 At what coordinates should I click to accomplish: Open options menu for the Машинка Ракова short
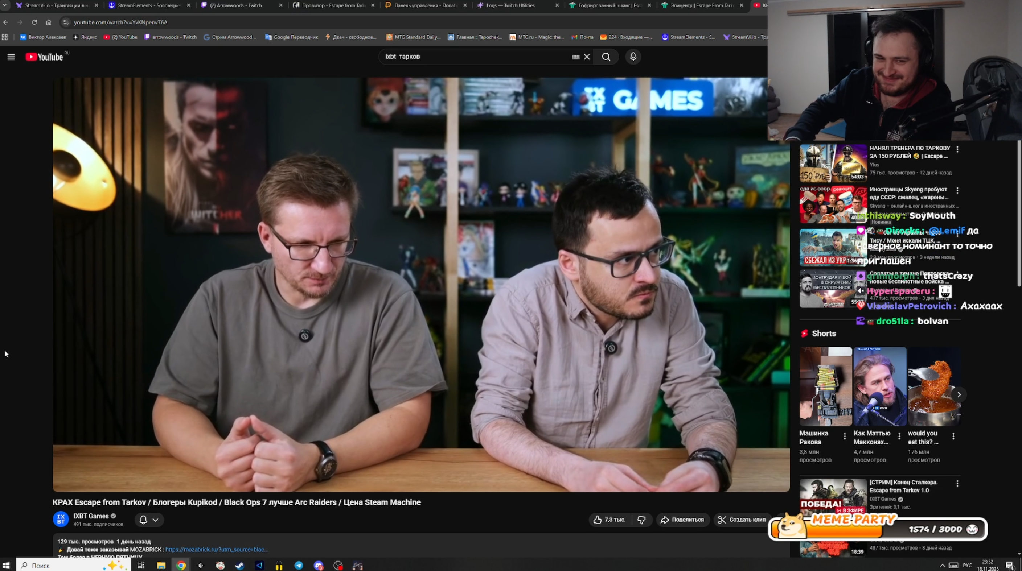pyautogui.click(x=845, y=436)
